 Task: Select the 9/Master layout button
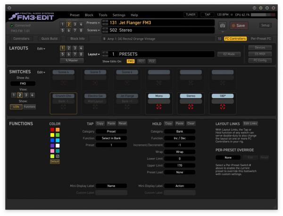72,60
